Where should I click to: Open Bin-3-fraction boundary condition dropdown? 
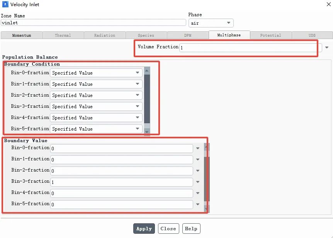click(96, 106)
